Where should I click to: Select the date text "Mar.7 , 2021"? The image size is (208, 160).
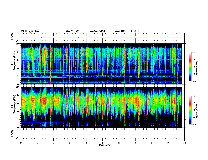tap(73, 31)
